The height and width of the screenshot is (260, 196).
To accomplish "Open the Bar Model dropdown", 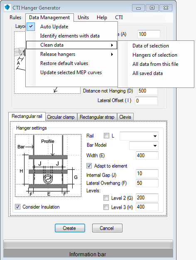I will [144, 145].
